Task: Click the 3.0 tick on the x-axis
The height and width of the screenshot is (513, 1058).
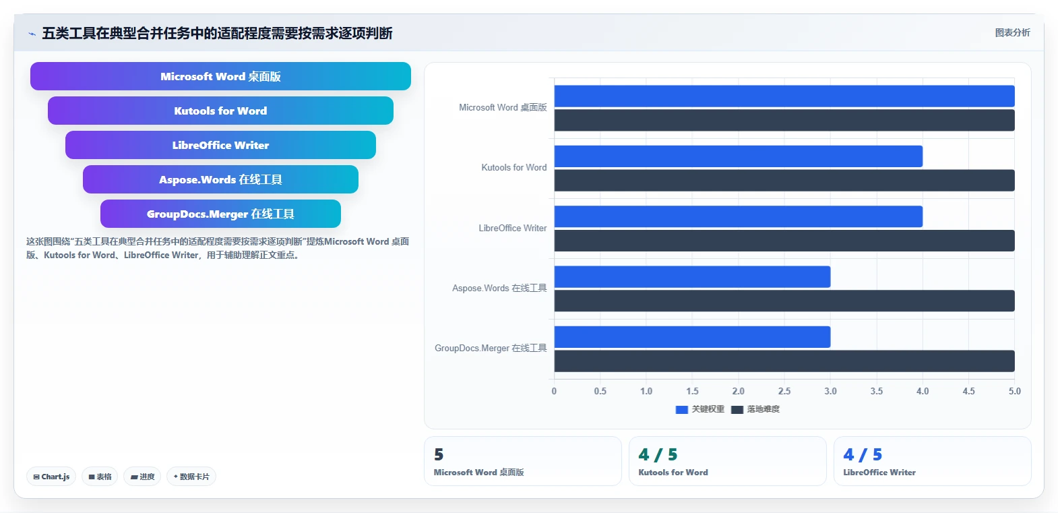Action: pyautogui.click(x=830, y=391)
